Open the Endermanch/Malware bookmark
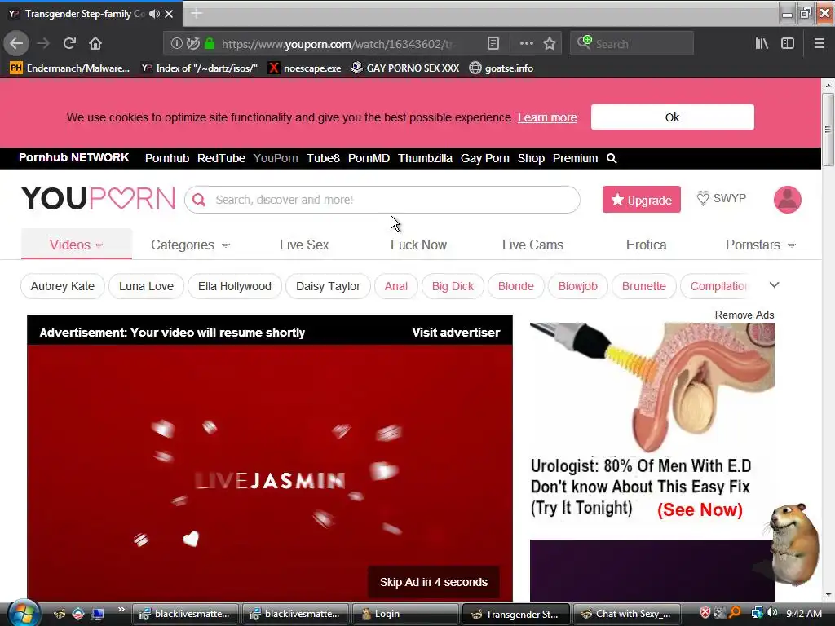 [x=70, y=68]
